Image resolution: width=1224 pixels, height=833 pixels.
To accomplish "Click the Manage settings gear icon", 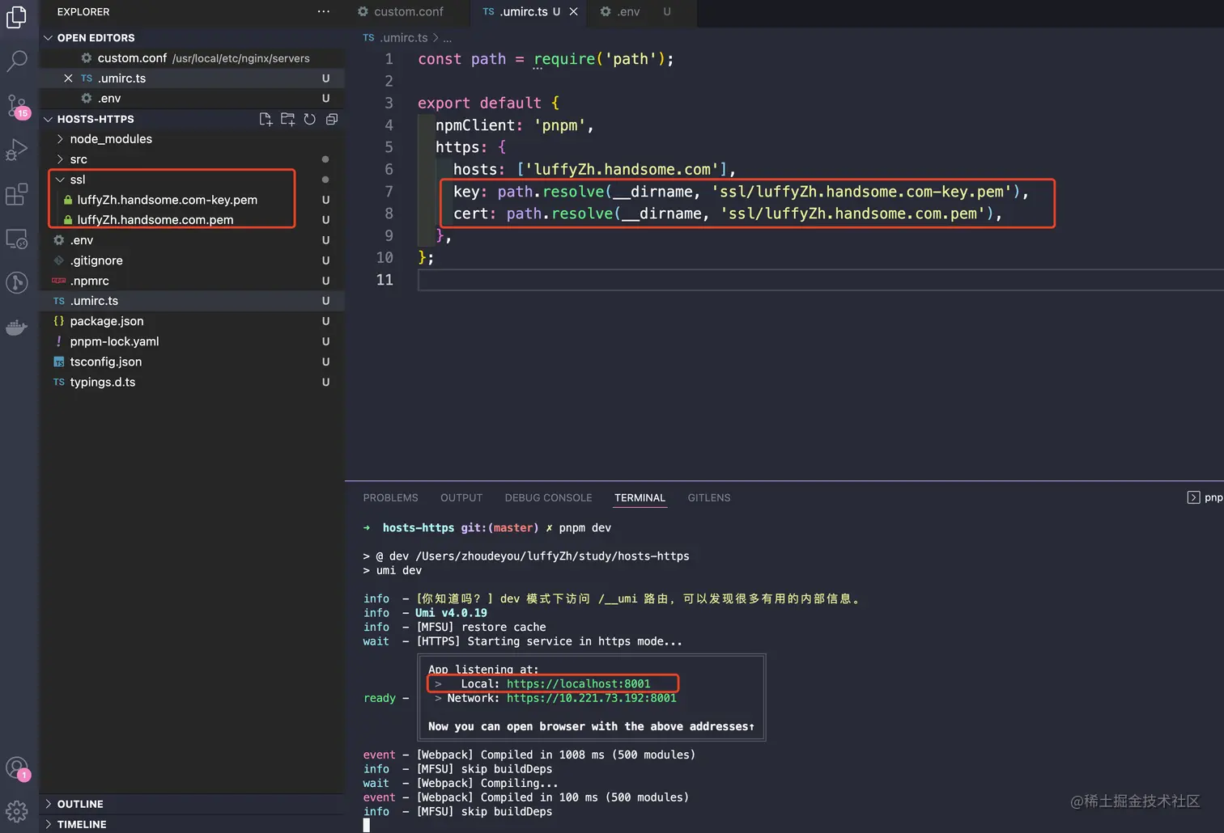I will [x=17, y=810].
